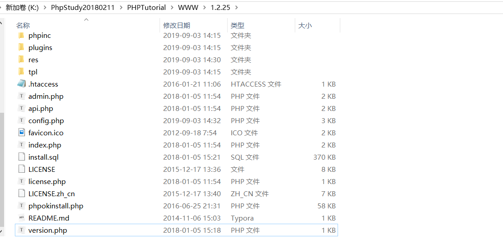Click the version.php file name
Screen dimensions: 503x244
[47, 230]
